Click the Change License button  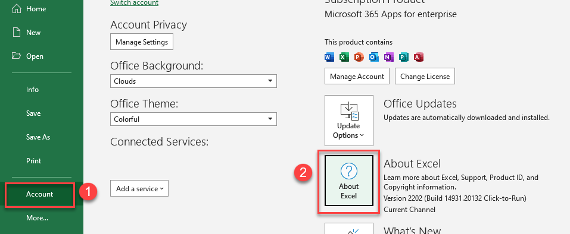coord(425,77)
